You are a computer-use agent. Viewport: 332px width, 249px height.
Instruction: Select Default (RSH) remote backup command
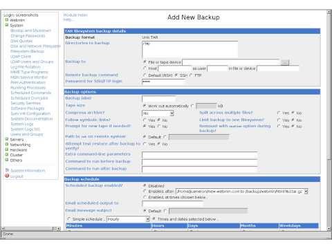pyautogui.click(x=145, y=75)
